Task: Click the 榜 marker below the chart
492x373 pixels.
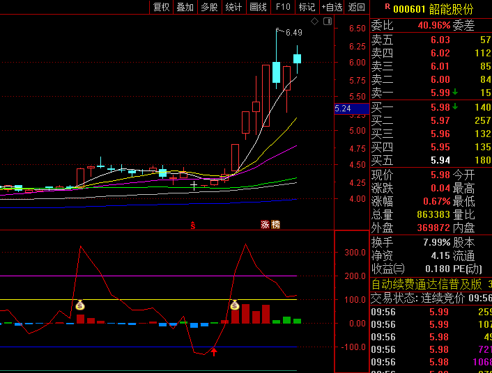Action: pyautogui.click(x=275, y=225)
